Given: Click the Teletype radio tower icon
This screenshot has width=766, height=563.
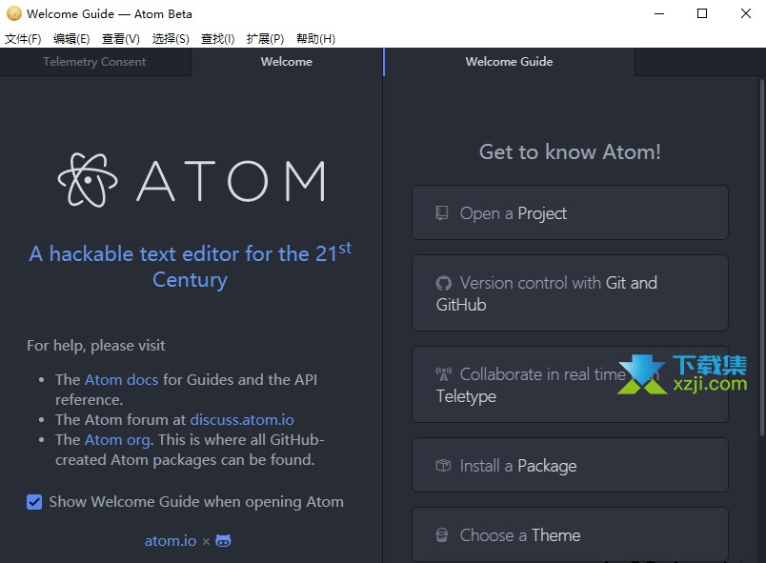Looking at the screenshot, I should 444,374.
